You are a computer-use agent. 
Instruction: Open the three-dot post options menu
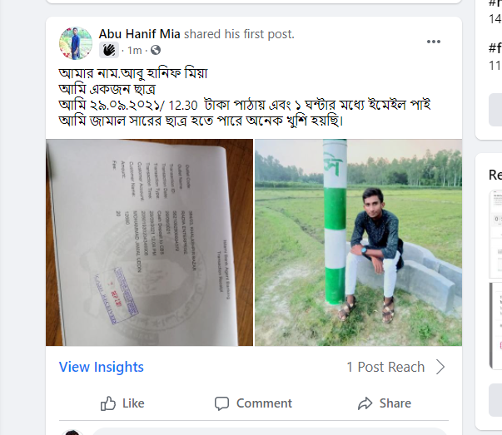433,42
